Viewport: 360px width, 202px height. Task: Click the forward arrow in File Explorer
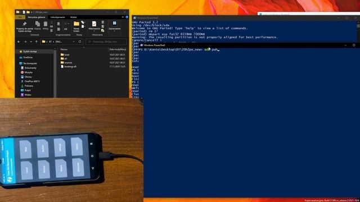[x=25, y=42]
